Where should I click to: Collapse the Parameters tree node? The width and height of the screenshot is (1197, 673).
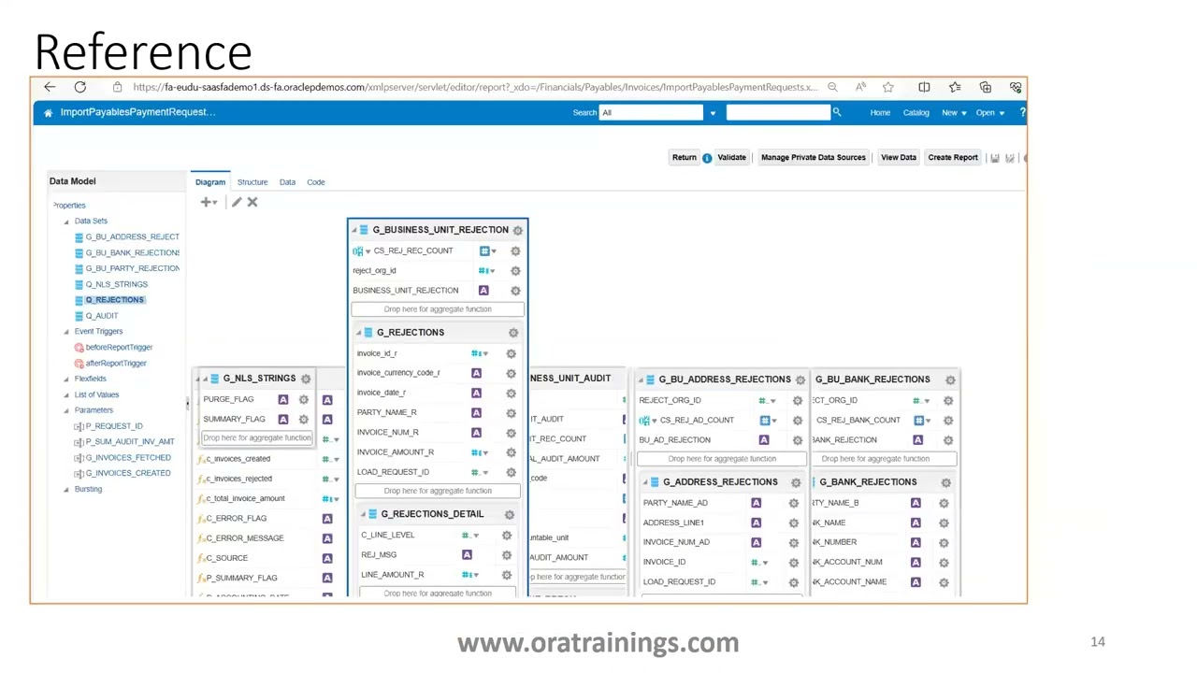pyautogui.click(x=66, y=410)
